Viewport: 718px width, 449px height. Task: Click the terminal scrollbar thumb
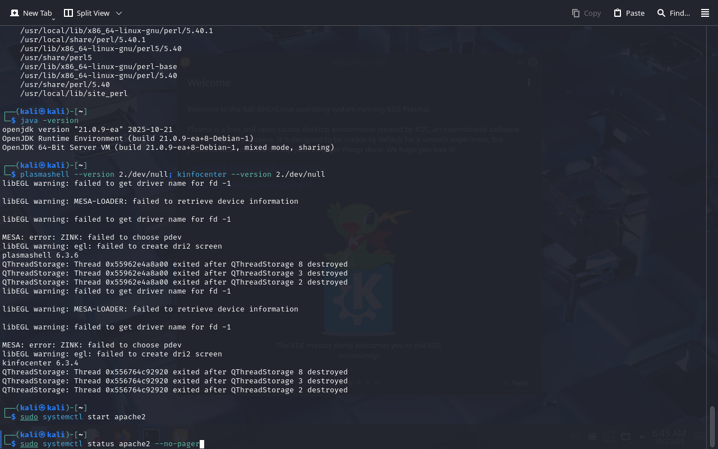tap(712, 427)
